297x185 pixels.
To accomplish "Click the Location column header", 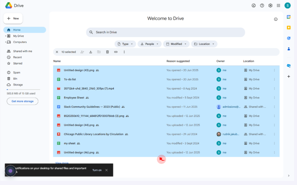I will [x=248, y=61].
